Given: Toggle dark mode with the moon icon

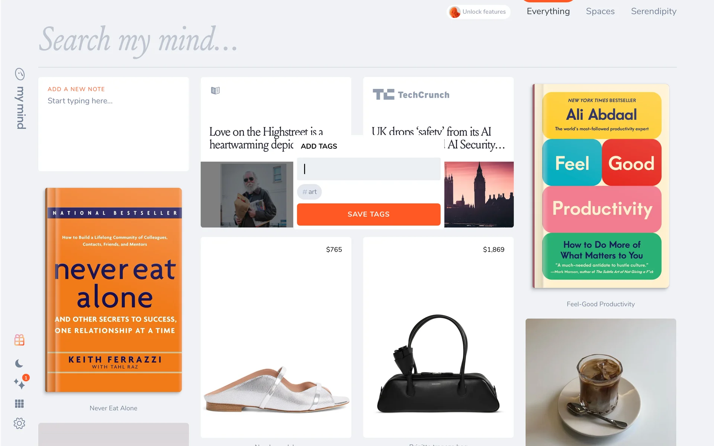Looking at the screenshot, I should [19, 363].
